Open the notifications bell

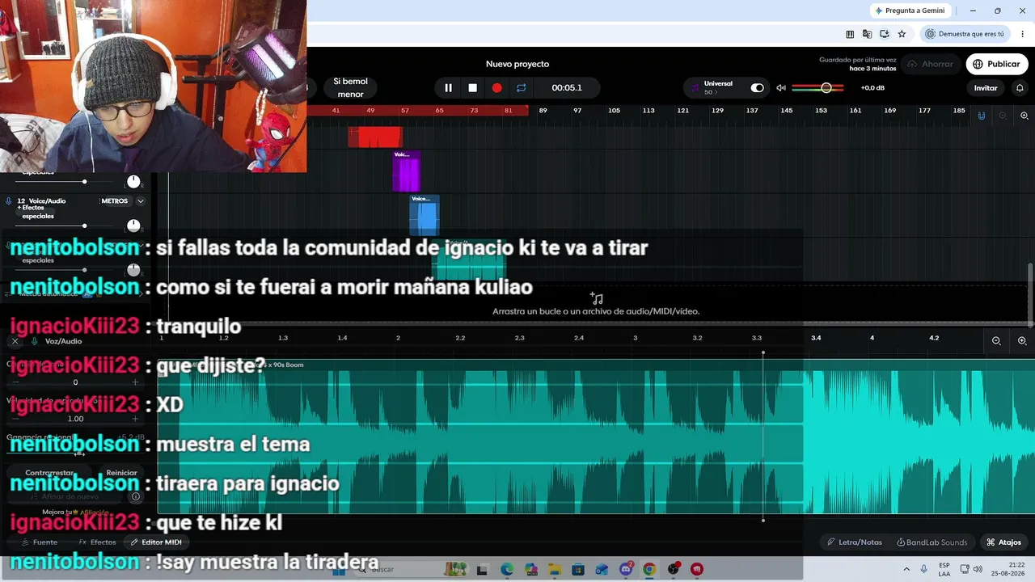click(x=1020, y=88)
